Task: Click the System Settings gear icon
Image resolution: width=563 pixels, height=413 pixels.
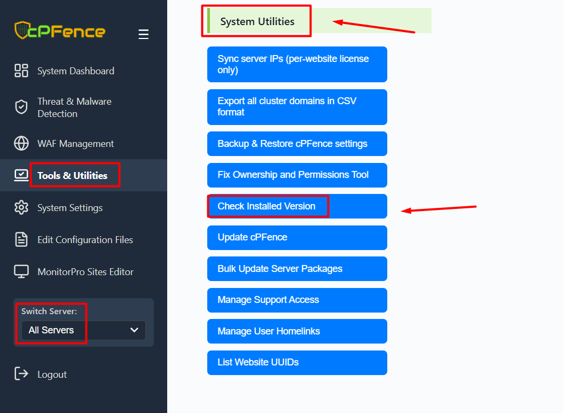Action: coord(21,208)
